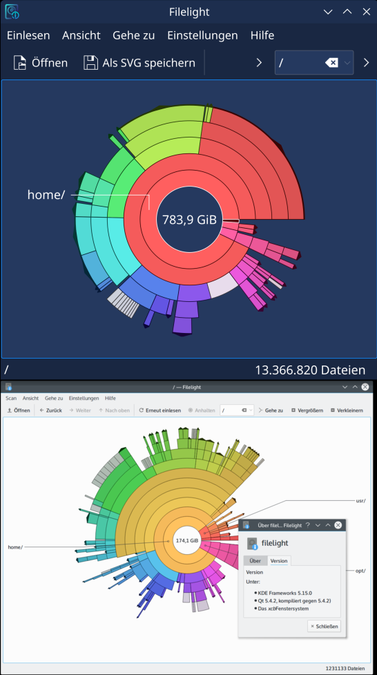Open the Scan menu in the lower window
377x675 pixels.
[12, 398]
